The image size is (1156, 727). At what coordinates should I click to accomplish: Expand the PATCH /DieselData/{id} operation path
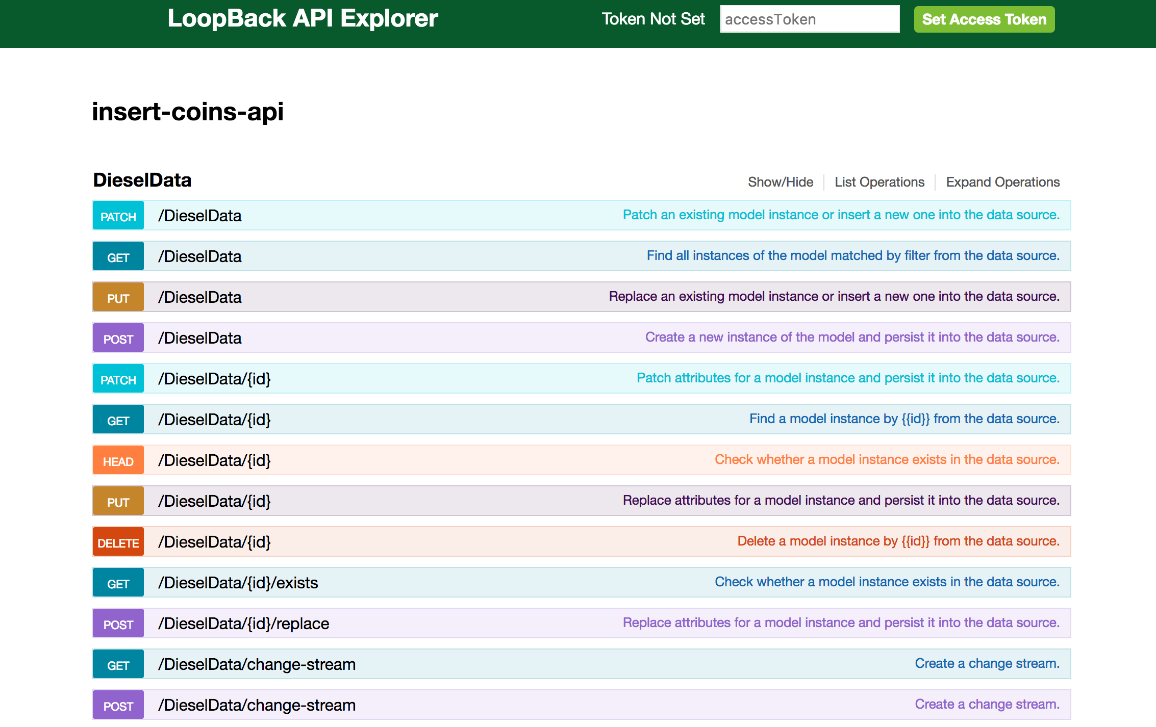(x=214, y=379)
